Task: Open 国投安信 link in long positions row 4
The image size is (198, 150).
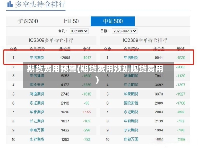Action: (x=37, y=85)
